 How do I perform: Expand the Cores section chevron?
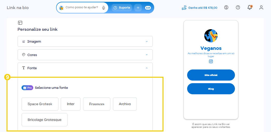(x=147, y=55)
